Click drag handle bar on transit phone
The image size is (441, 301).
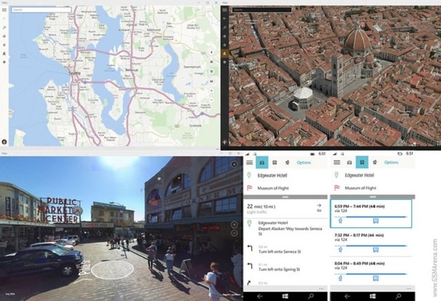(x=372, y=197)
